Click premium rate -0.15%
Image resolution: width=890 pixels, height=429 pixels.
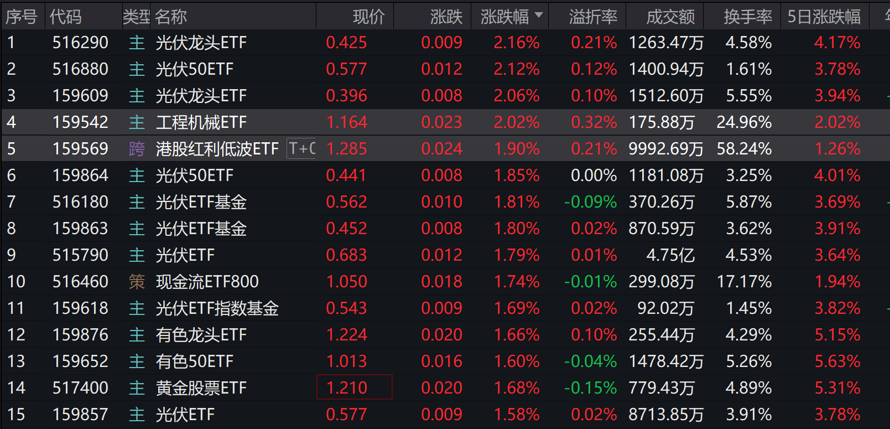point(590,388)
